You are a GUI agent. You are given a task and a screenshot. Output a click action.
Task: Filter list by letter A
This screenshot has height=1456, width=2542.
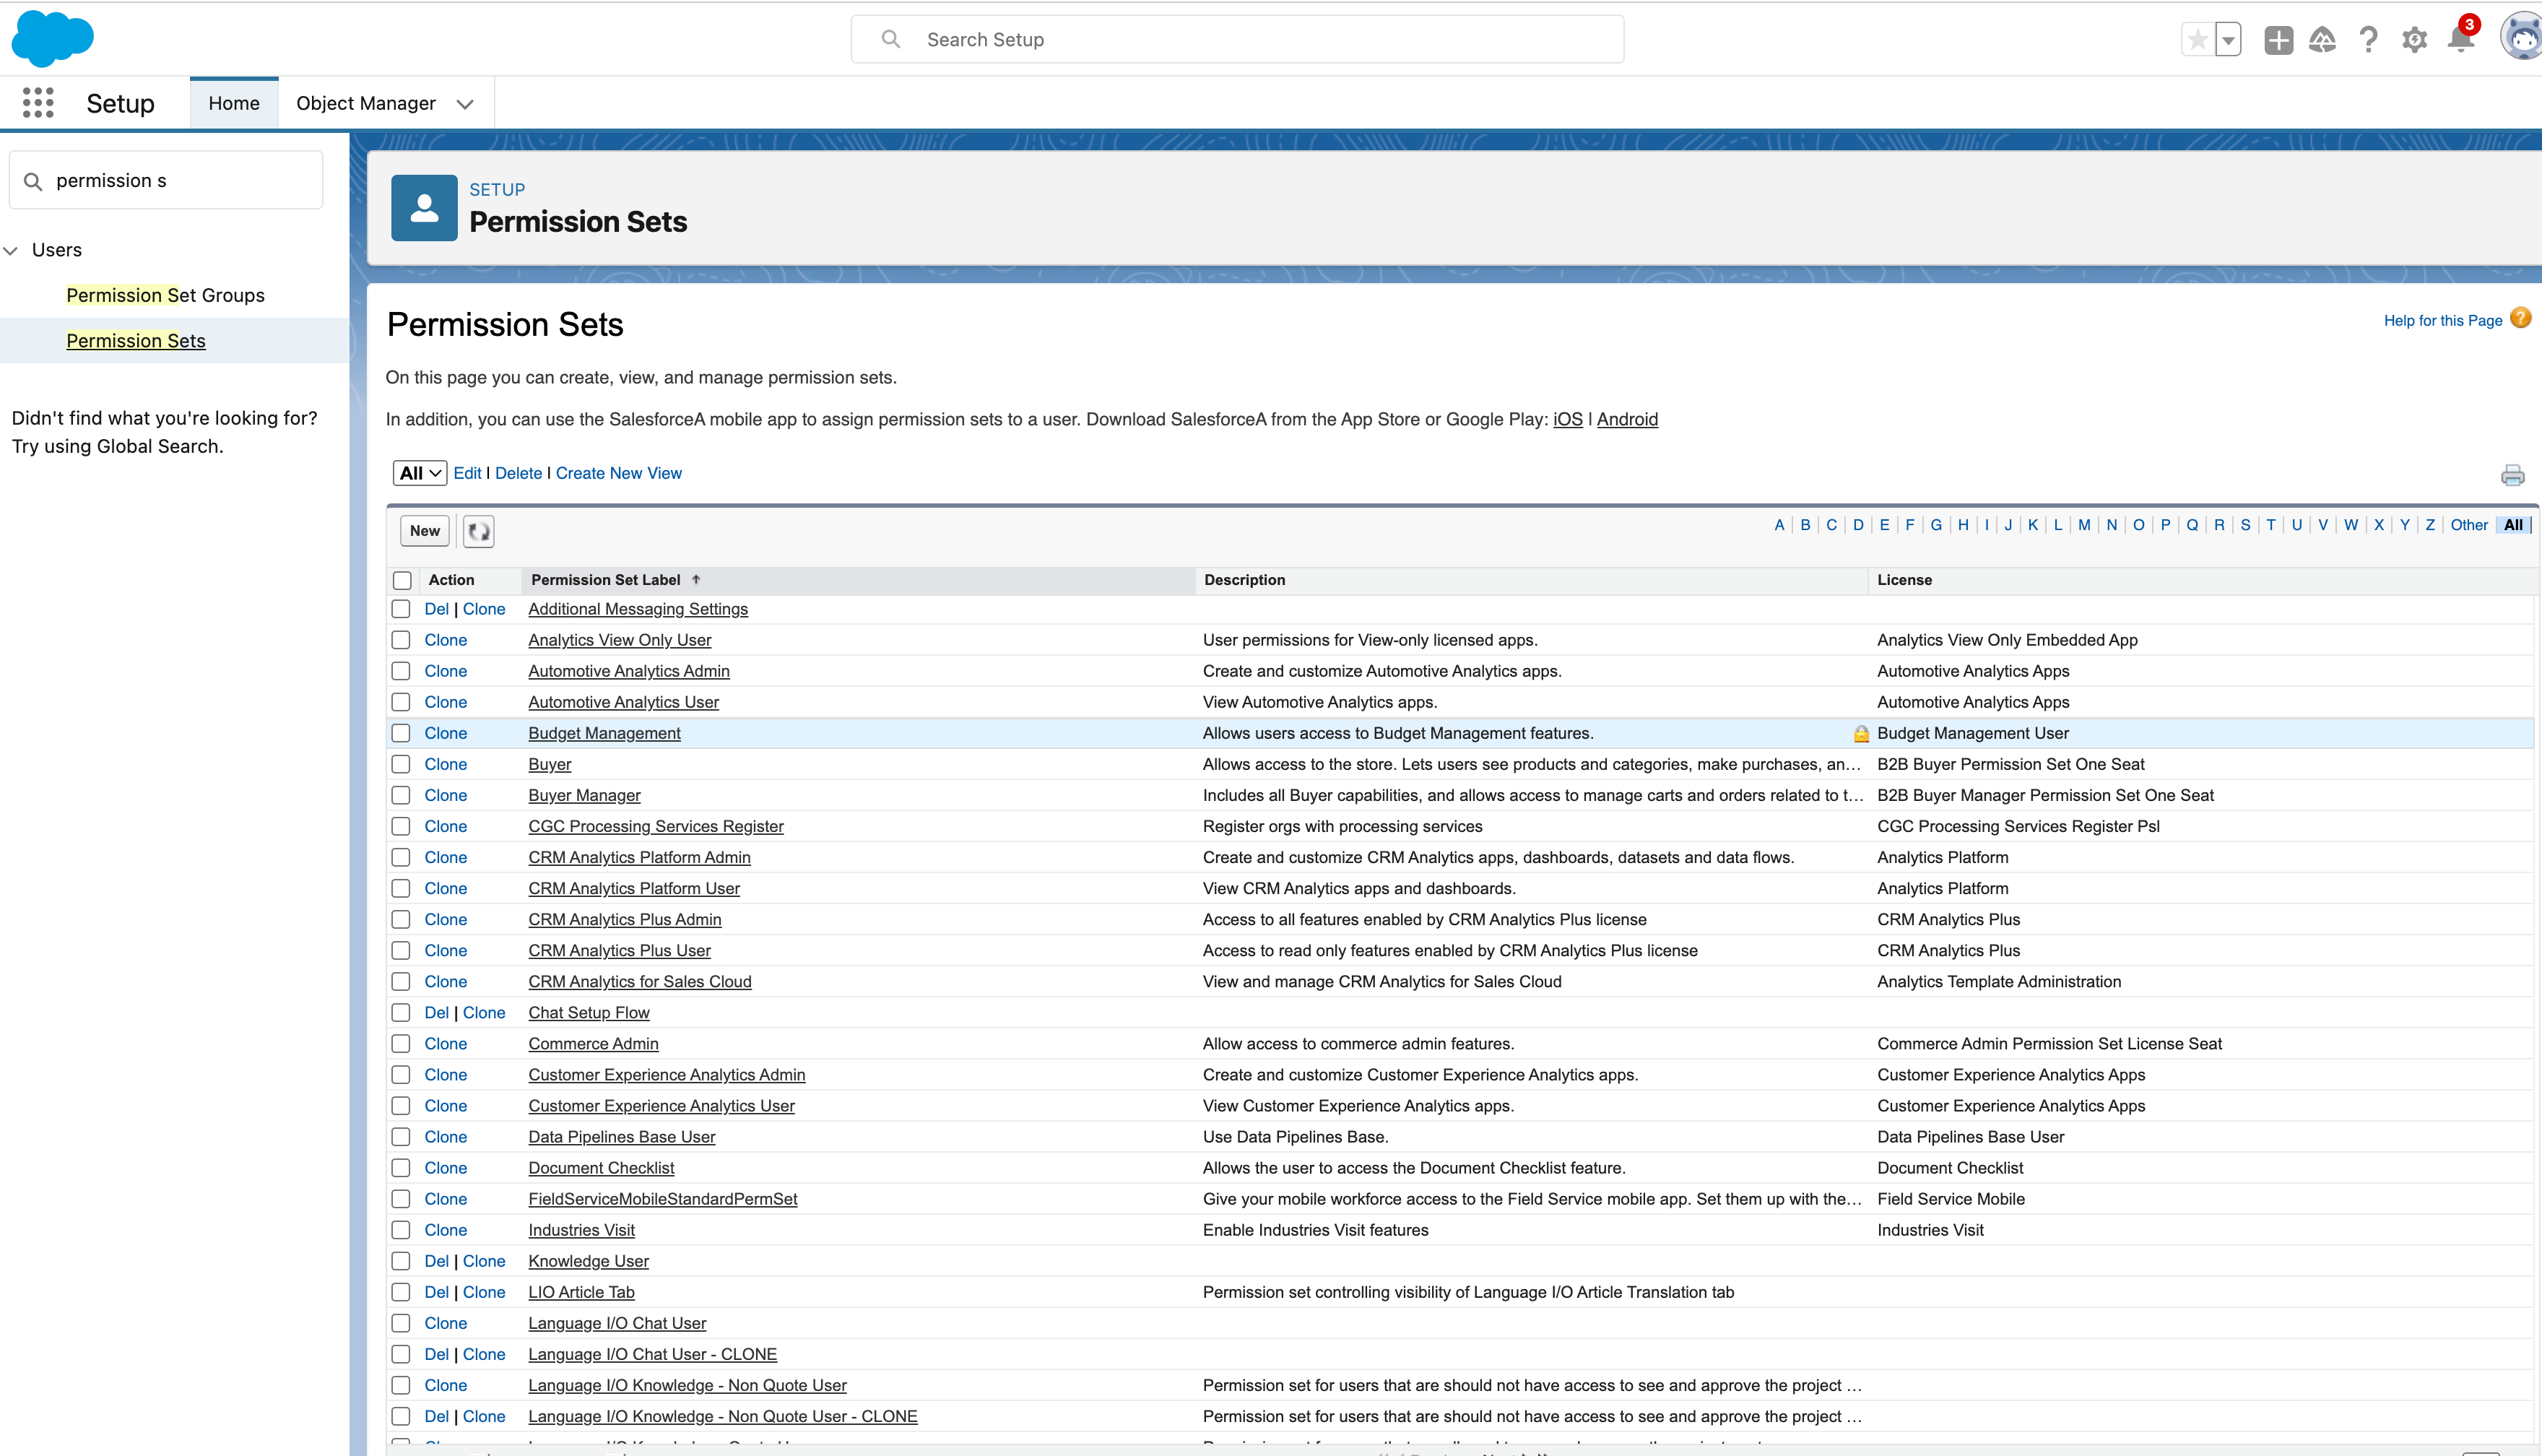[x=1779, y=525]
